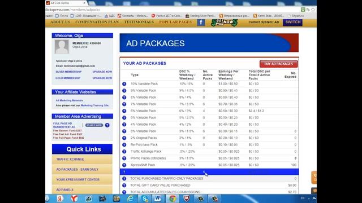Open the All Marketing Materials link
This screenshot has width=362, height=203.
click(69, 100)
